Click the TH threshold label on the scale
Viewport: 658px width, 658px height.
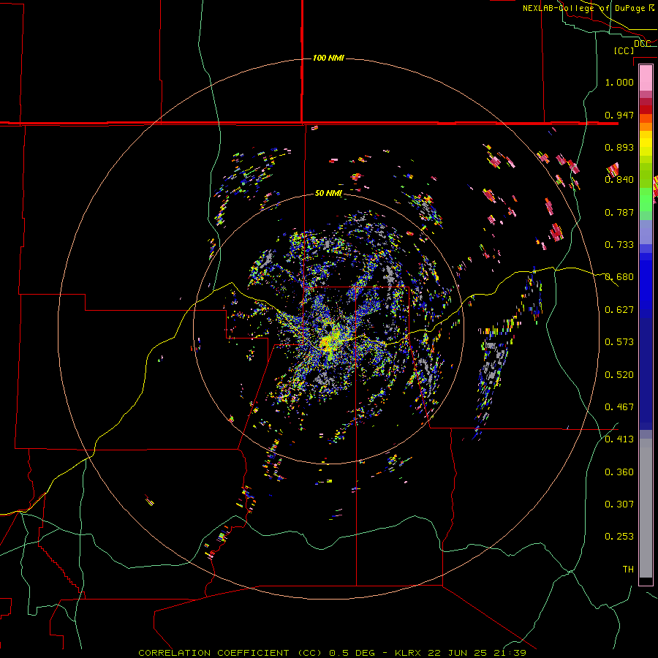[628, 570]
